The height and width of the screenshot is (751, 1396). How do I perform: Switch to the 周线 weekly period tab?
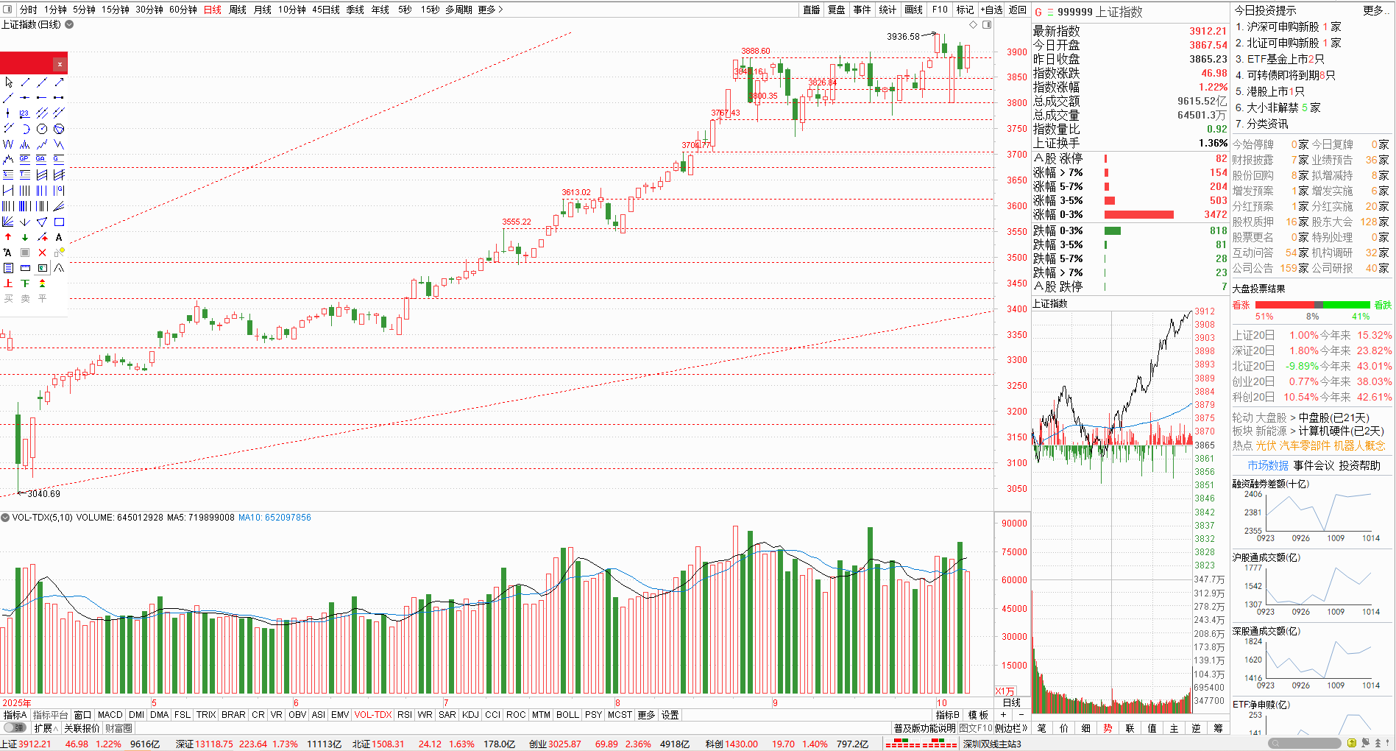pyautogui.click(x=237, y=10)
